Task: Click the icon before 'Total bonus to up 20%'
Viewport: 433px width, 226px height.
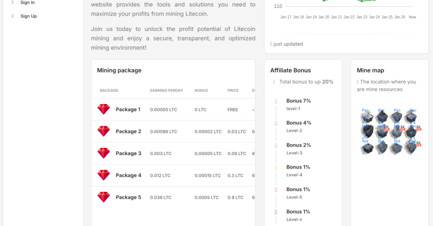Action: [x=274, y=82]
